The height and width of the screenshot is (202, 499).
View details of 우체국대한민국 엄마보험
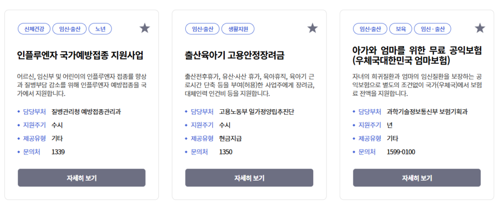point(417,178)
